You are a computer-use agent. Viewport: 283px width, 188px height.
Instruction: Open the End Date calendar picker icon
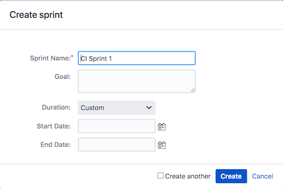tap(162, 145)
